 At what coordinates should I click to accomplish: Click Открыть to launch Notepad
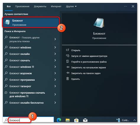coord(76,50)
